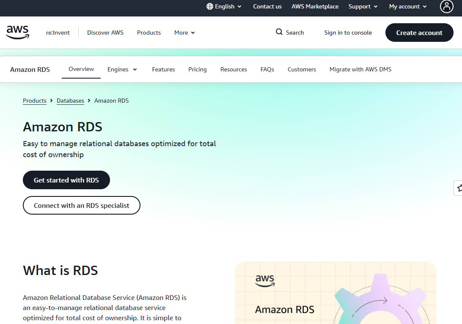Select the Overview tab
The image size is (462, 324).
tap(81, 69)
